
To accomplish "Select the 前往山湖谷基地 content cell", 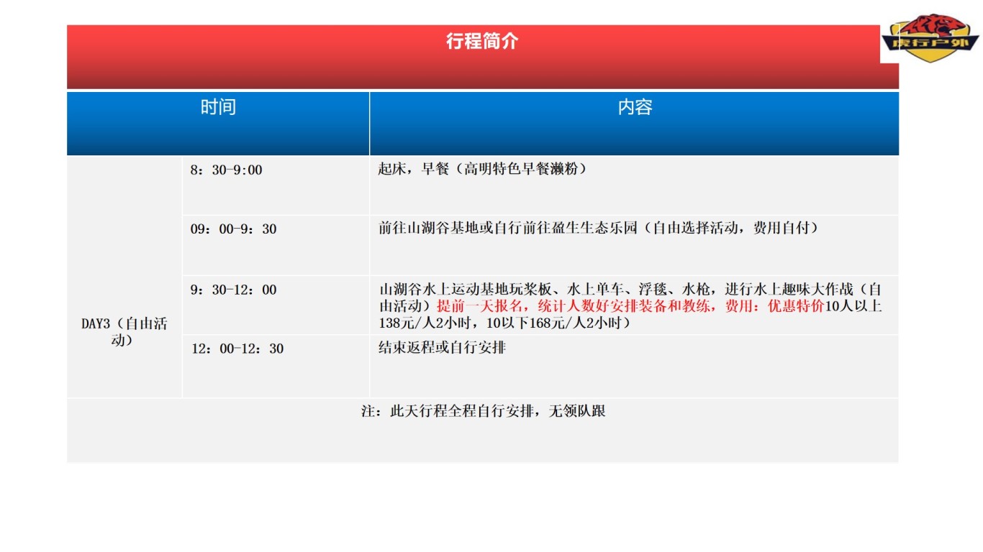I will pos(634,245).
